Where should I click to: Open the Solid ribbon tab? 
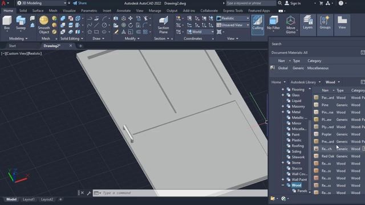(x=23, y=11)
